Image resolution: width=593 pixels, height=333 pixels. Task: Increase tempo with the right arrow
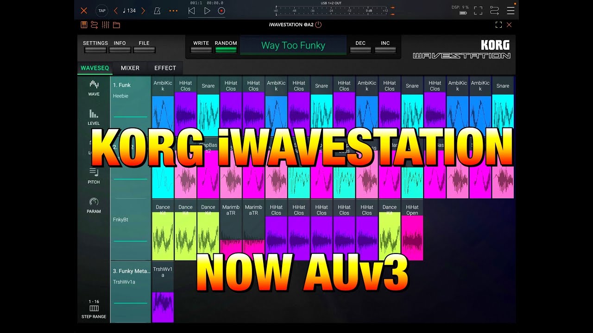tap(143, 11)
